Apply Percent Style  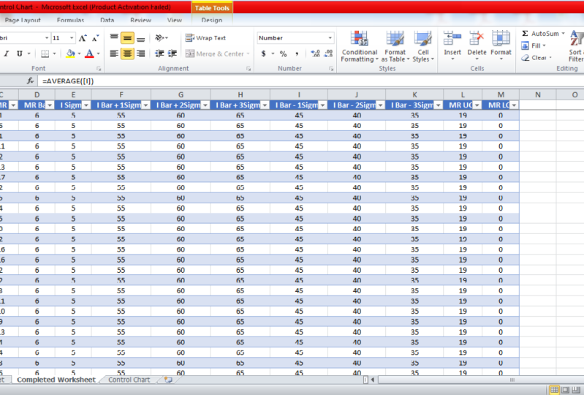pos(284,53)
